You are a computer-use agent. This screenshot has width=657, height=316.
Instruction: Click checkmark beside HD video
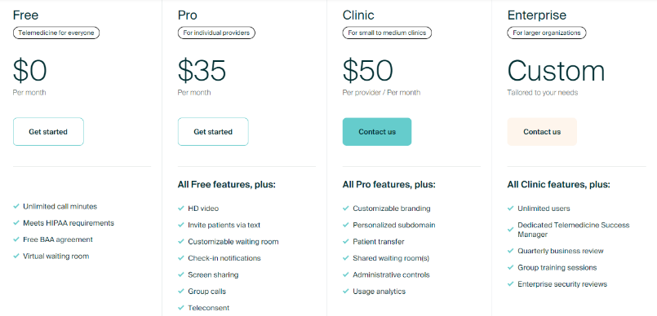pyautogui.click(x=181, y=208)
